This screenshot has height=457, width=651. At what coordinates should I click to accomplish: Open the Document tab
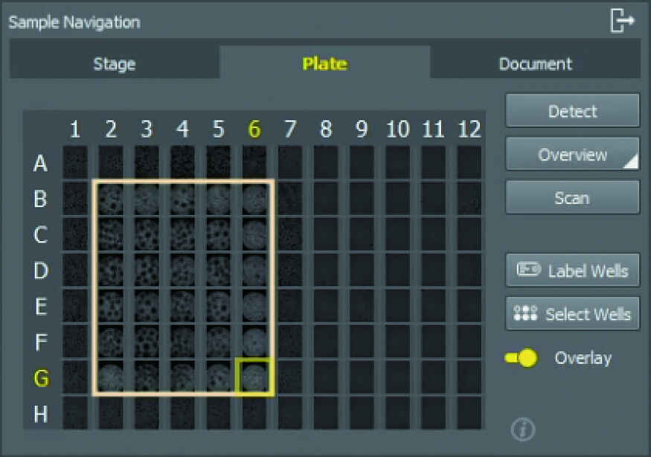(x=535, y=64)
